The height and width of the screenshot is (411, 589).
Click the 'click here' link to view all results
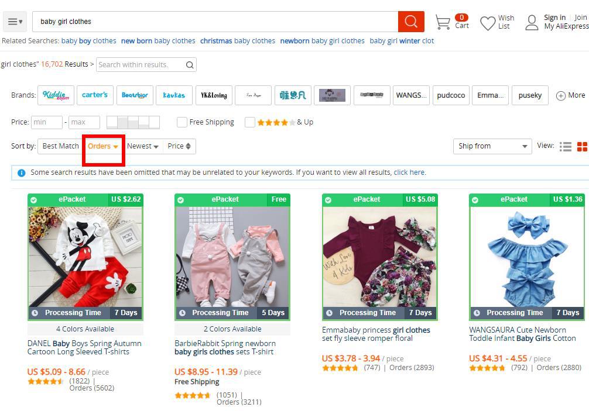tap(409, 172)
